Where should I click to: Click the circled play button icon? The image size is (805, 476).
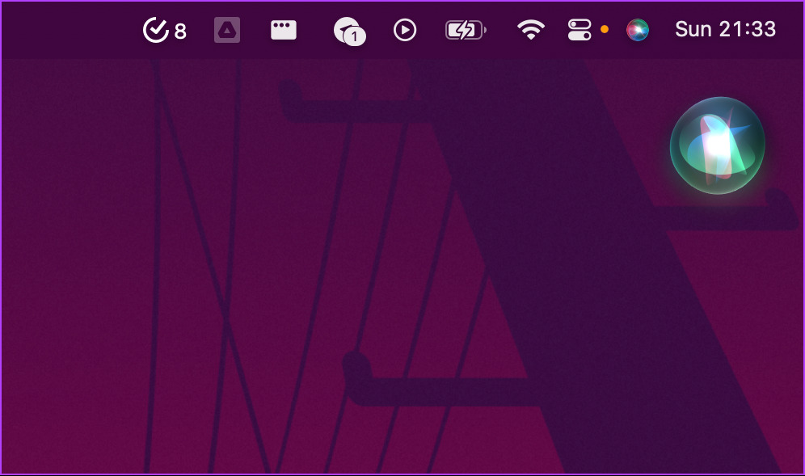[x=405, y=30]
